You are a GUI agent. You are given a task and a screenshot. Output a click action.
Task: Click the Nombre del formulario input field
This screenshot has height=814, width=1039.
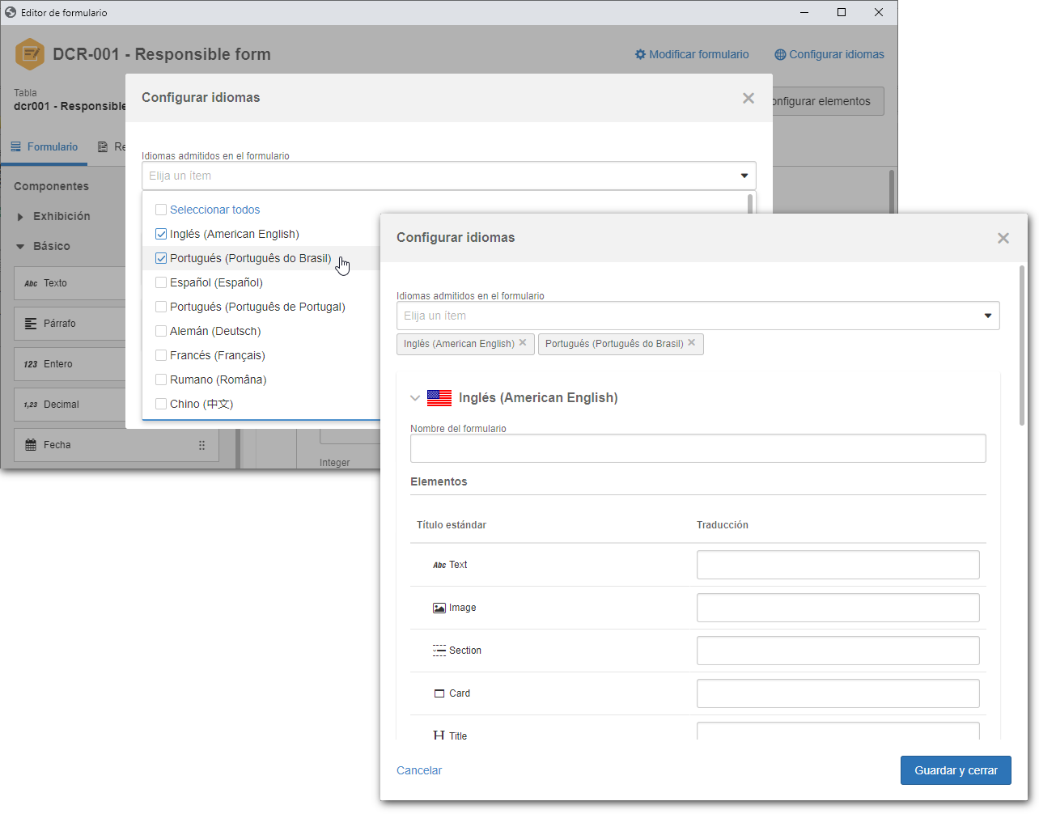pyautogui.click(x=698, y=448)
